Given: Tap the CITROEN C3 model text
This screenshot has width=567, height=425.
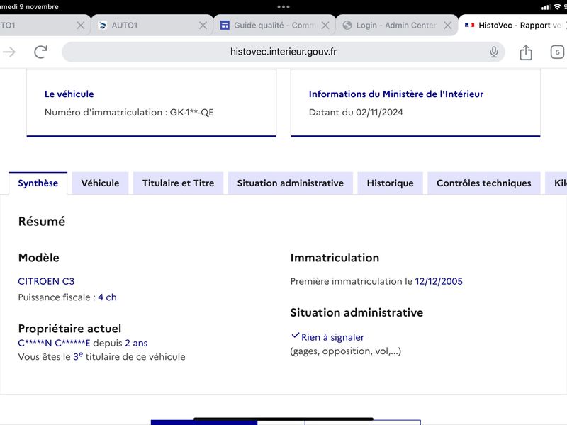Looking at the screenshot, I should [x=46, y=281].
